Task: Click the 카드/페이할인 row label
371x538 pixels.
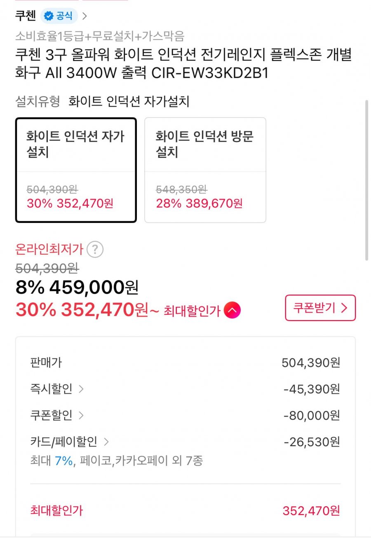Action: [64, 442]
